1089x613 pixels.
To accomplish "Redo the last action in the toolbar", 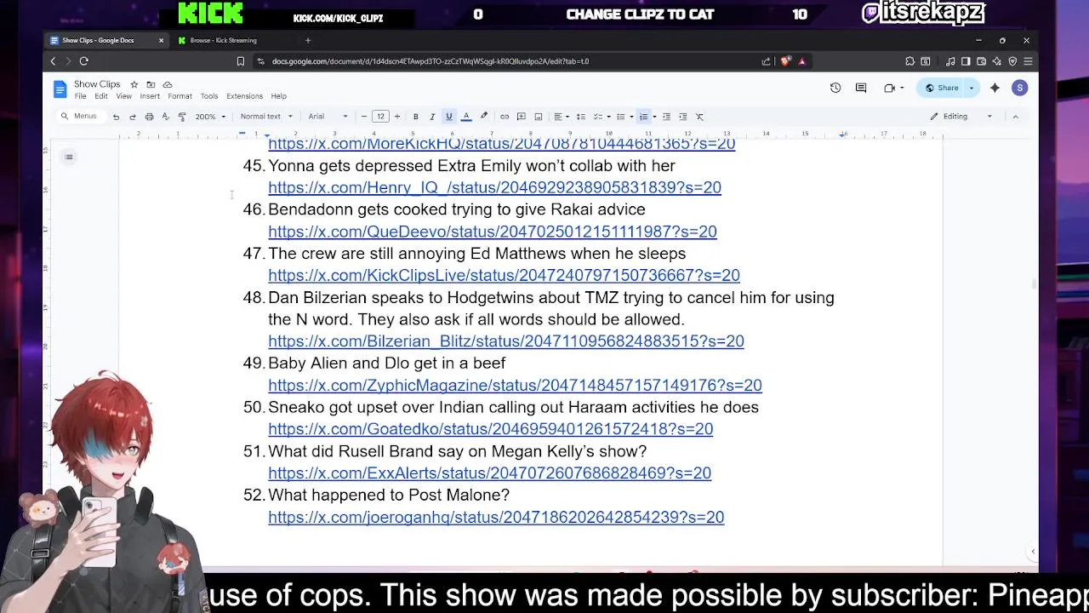I will (x=132, y=117).
